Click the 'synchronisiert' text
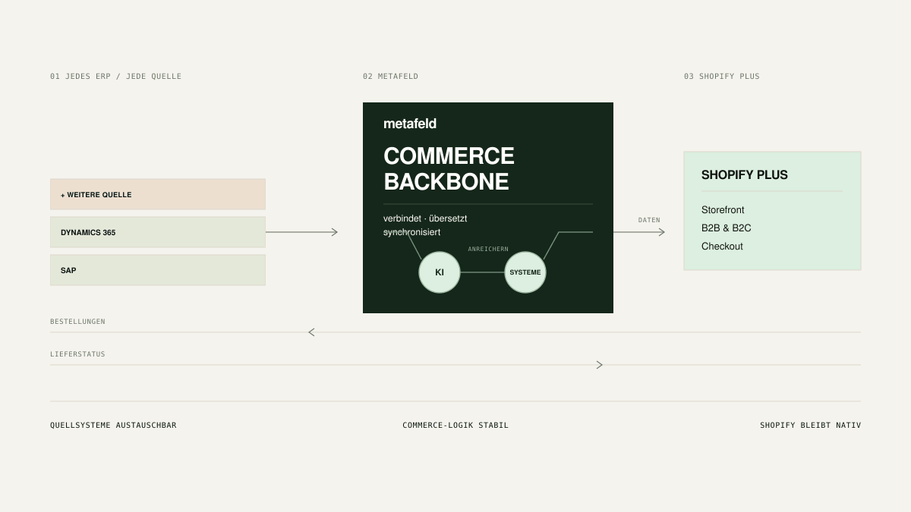Viewport: 911px width, 512px height. point(411,232)
